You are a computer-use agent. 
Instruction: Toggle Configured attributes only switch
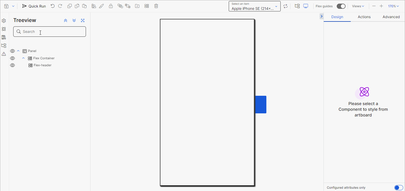pos(398,188)
